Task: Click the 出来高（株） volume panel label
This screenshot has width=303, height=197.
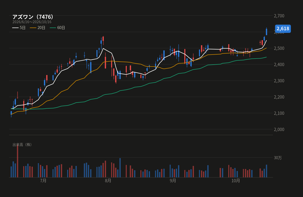Action: (23, 145)
